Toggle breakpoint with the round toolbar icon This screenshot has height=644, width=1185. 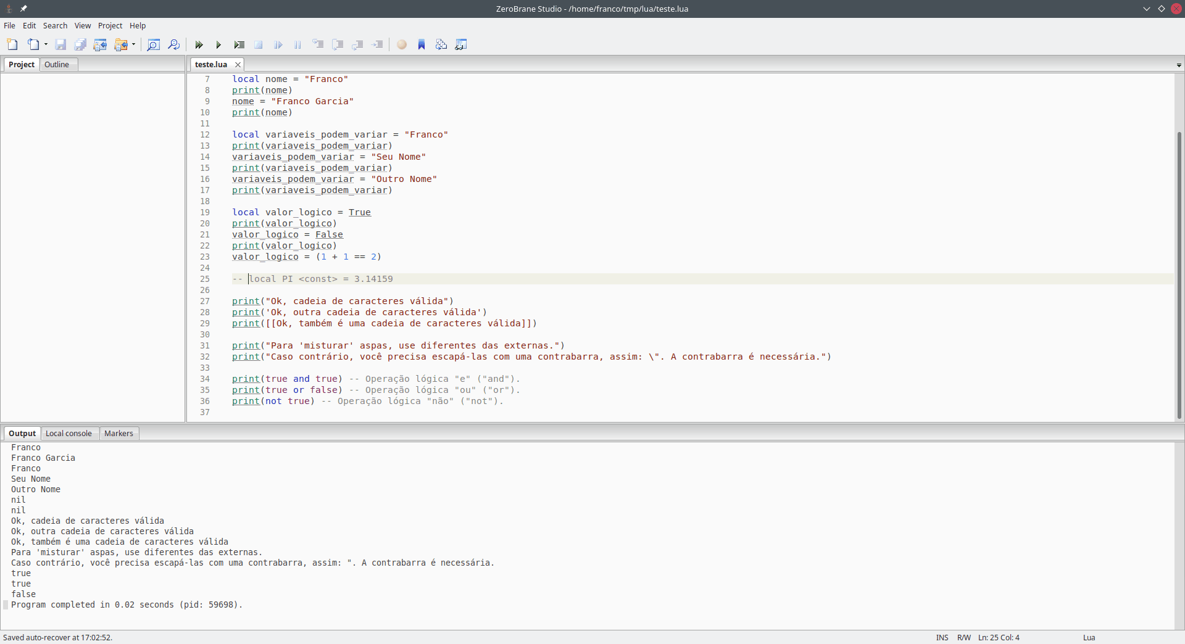tap(402, 44)
